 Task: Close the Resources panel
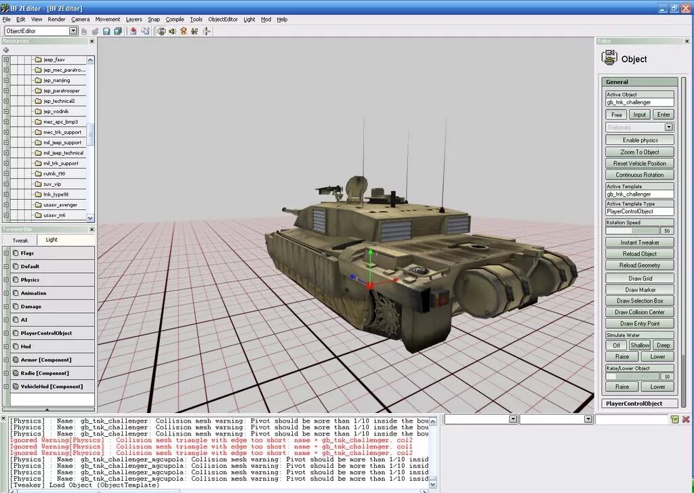[x=92, y=41]
